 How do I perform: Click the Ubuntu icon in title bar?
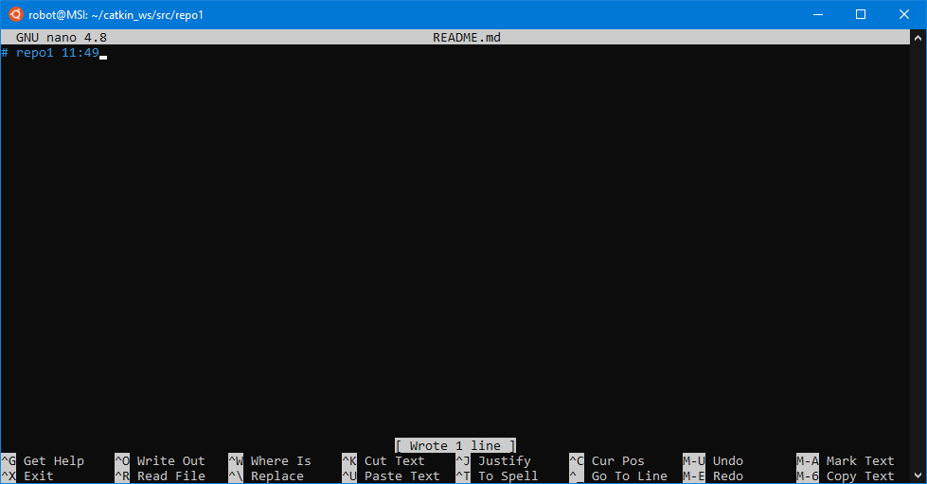click(x=15, y=15)
